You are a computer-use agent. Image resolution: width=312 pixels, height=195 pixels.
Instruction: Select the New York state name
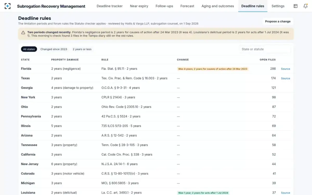28,97
